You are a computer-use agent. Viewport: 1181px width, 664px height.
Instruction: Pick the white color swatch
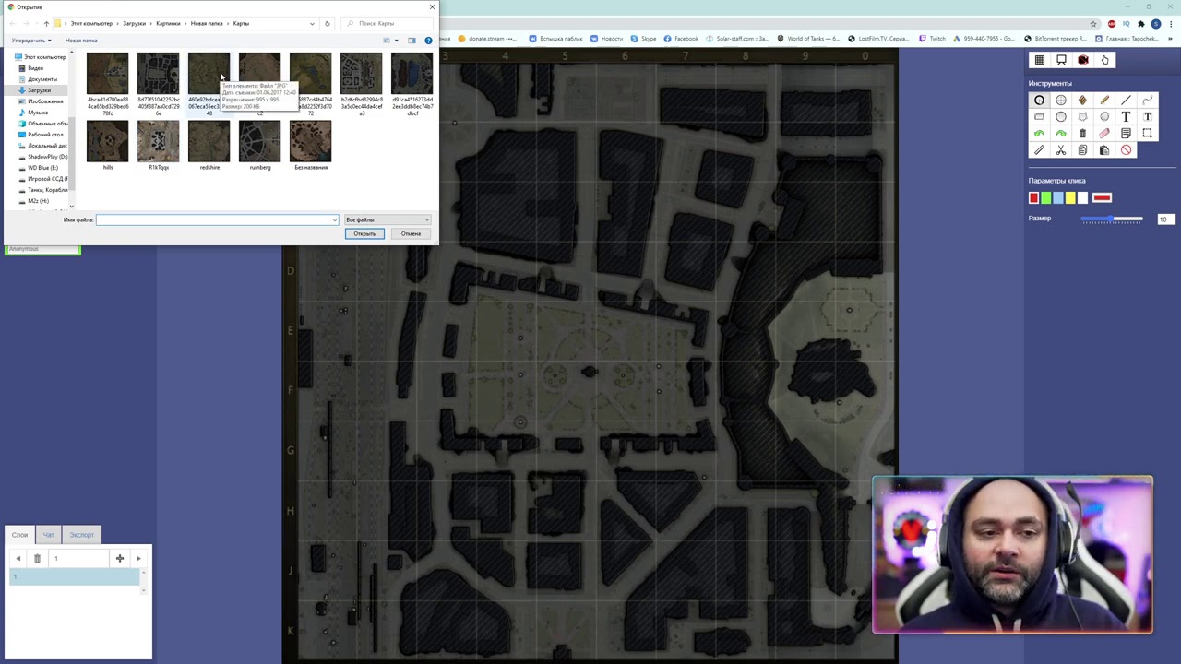[x=1082, y=197]
